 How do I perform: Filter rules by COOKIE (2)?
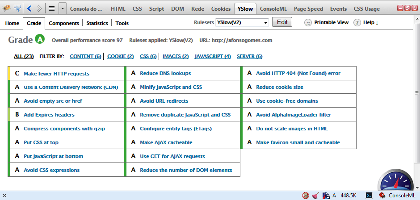click(121, 57)
